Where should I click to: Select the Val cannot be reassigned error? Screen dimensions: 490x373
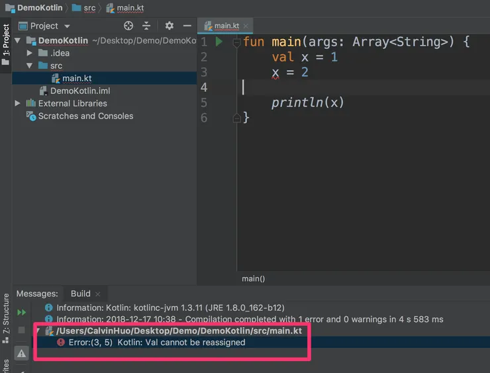[156, 343]
